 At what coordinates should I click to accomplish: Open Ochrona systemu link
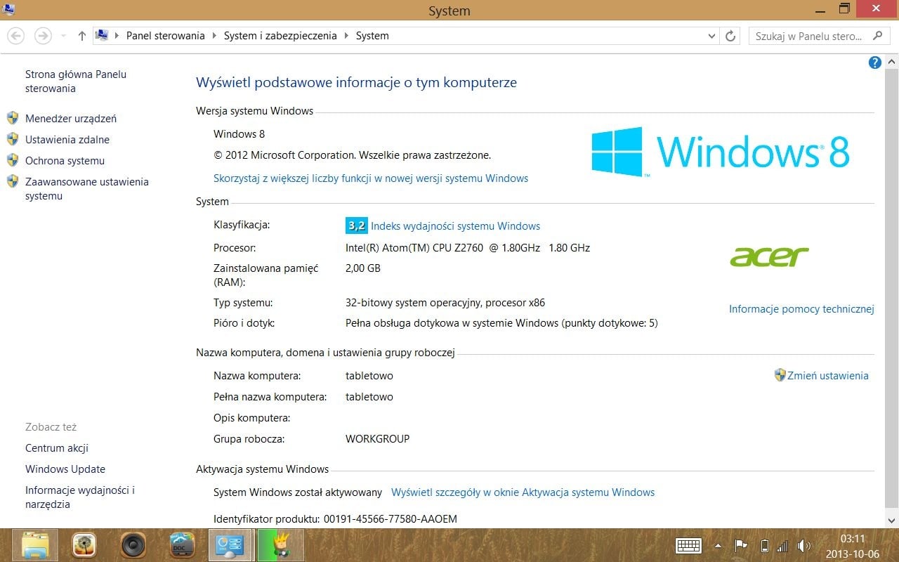[65, 161]
